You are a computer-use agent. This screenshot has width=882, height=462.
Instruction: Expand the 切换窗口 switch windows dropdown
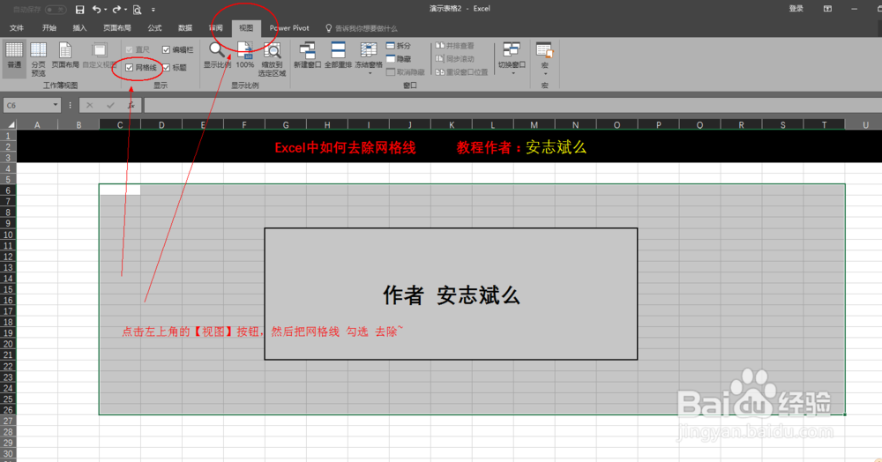(x=513, y=74)
